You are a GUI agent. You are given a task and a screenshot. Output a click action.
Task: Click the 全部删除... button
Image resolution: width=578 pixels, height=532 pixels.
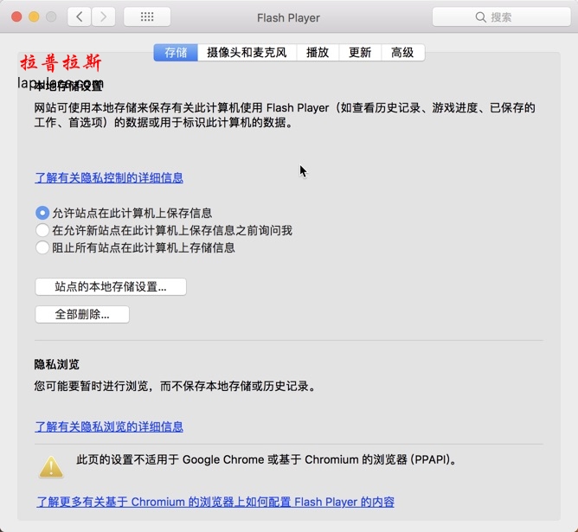pyautogui.click(x=82, y=314)
